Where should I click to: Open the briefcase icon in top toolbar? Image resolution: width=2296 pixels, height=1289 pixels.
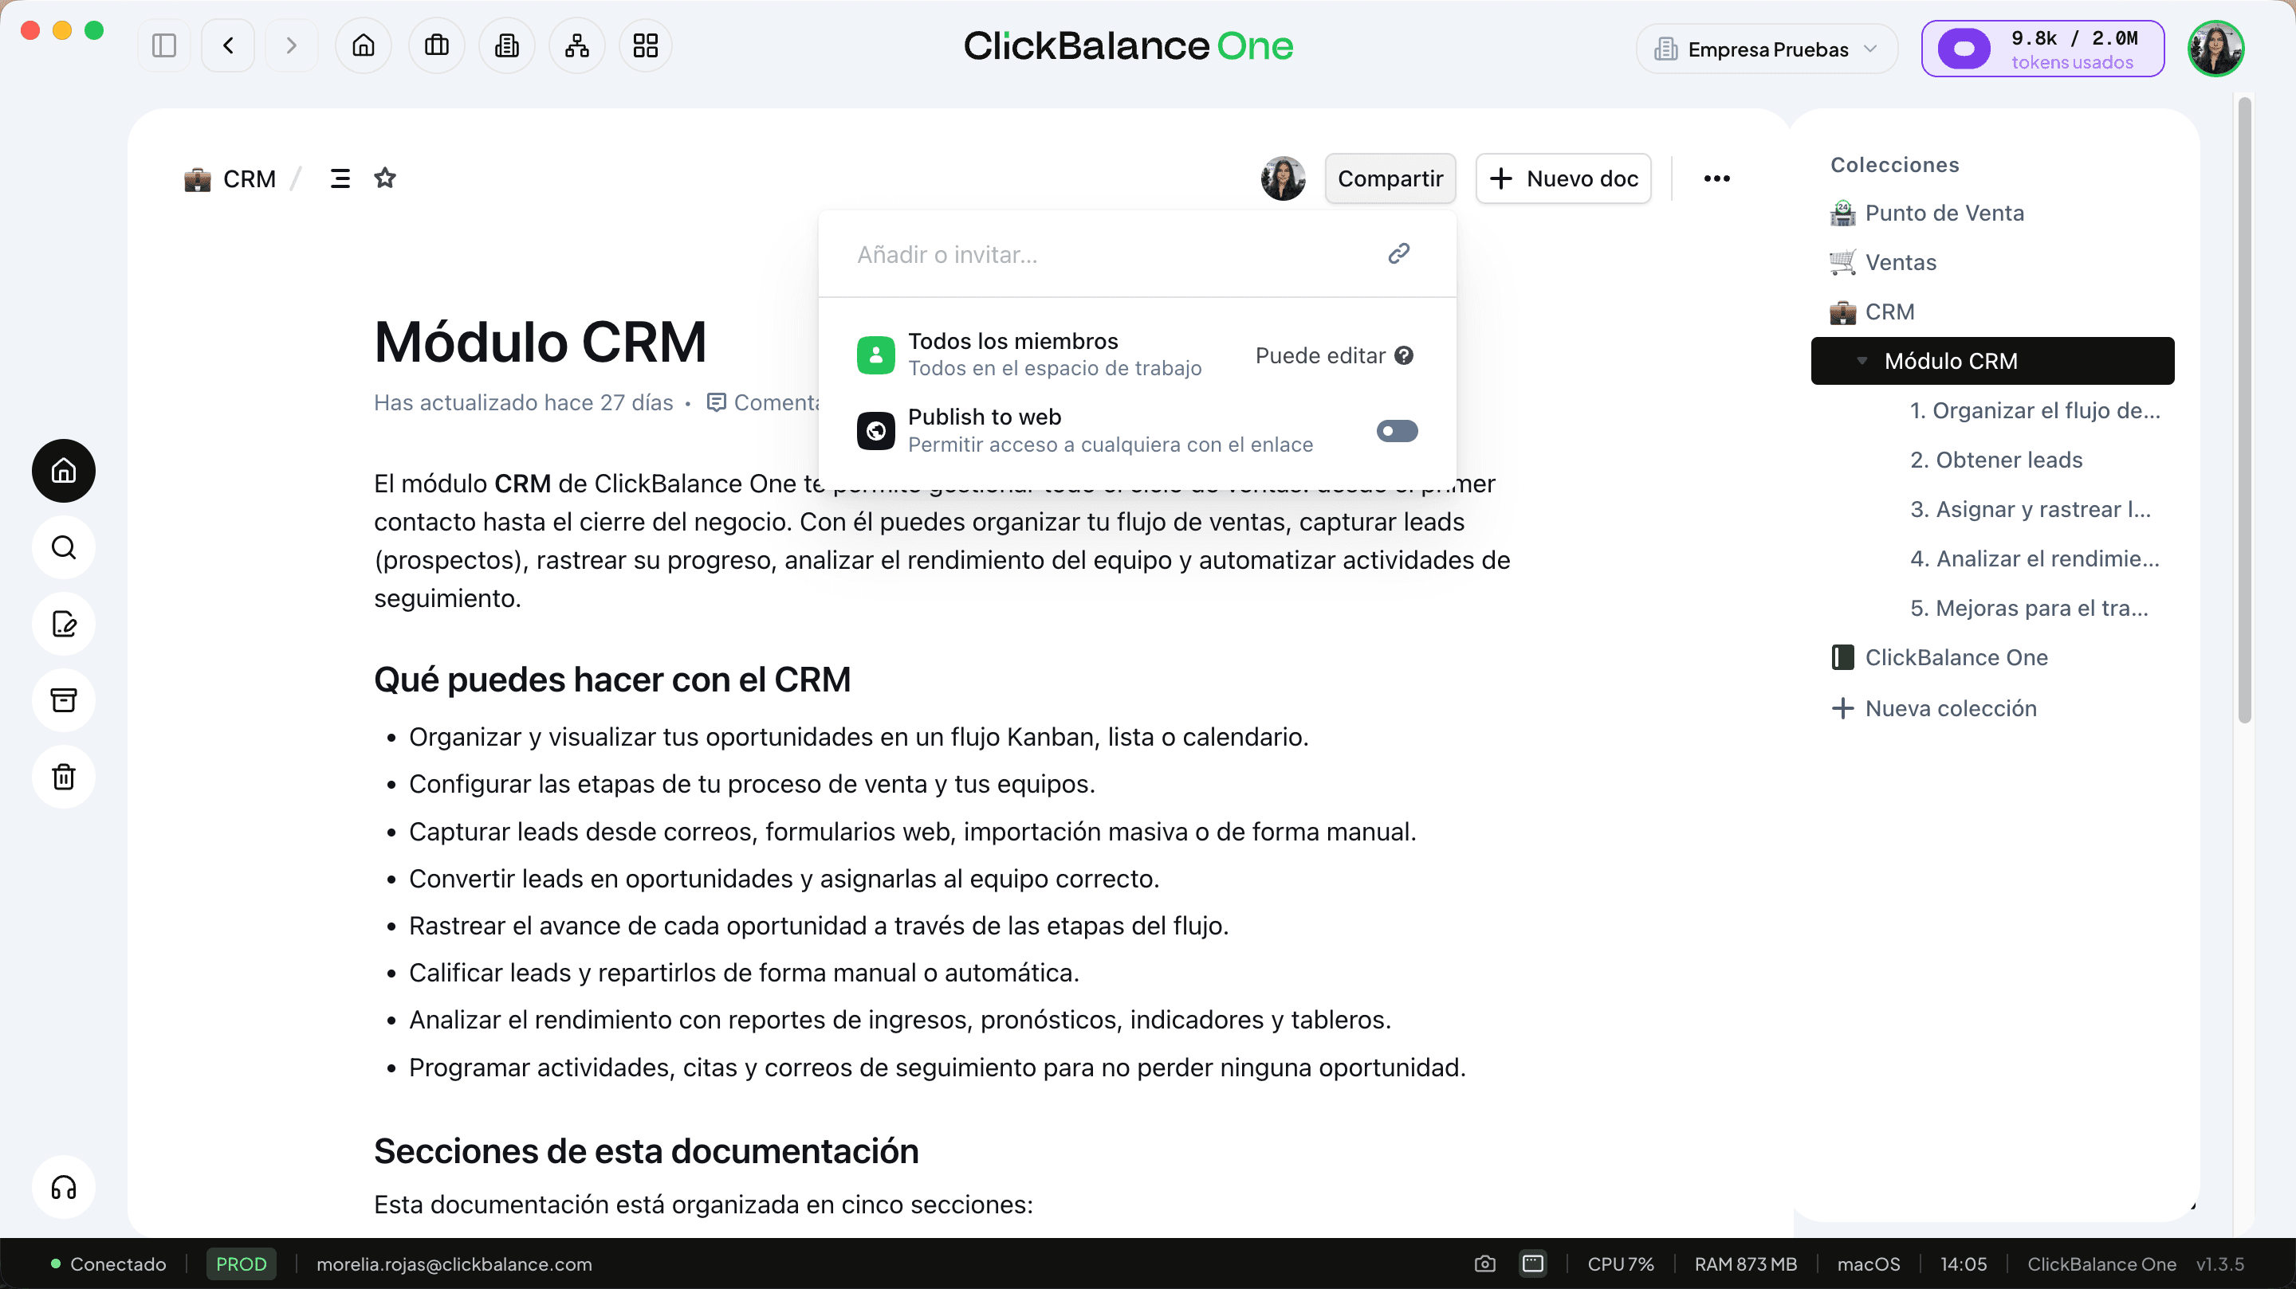click(x=437, y=45)
